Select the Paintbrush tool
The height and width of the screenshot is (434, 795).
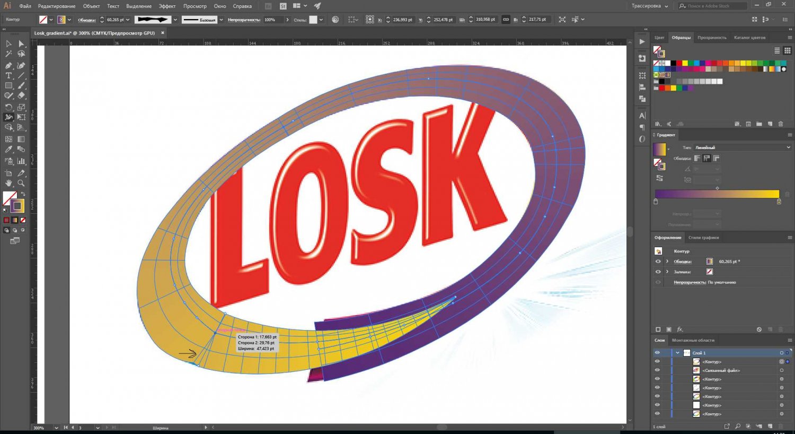21,86
